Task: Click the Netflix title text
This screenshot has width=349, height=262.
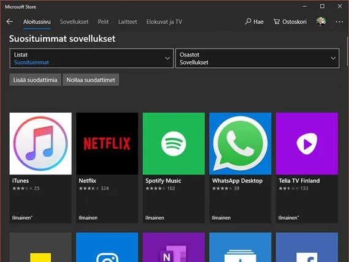Action: point(88,181)
